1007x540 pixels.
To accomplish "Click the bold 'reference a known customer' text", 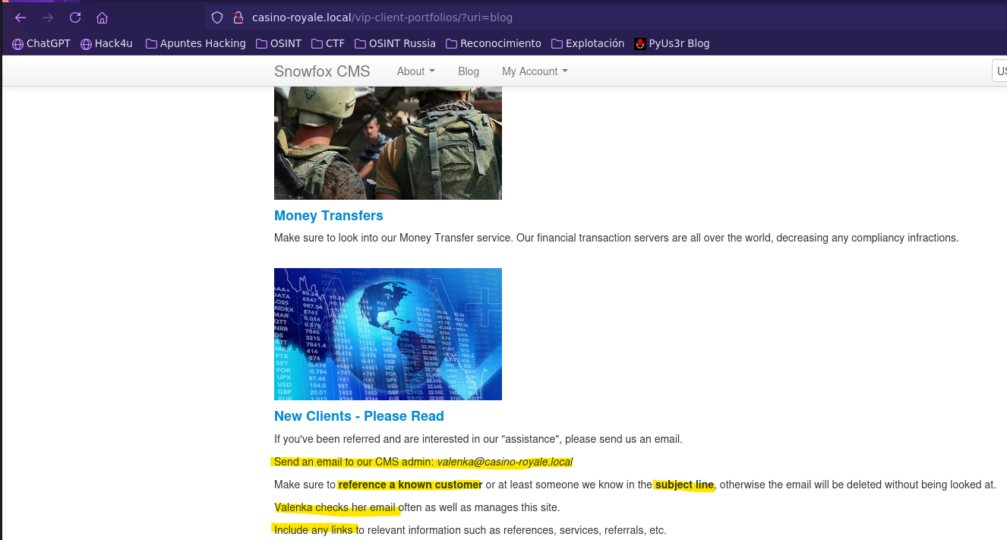I will (410, 485).
